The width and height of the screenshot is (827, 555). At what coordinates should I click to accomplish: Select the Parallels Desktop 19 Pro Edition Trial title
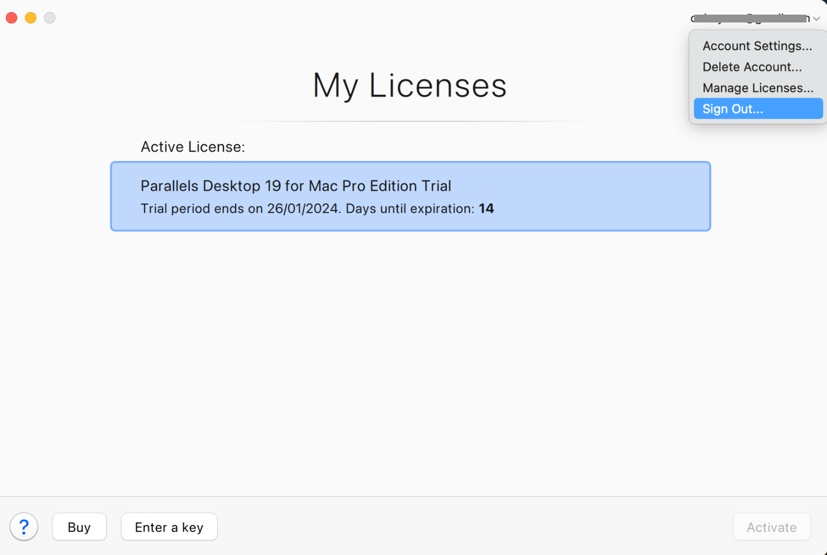296,186
